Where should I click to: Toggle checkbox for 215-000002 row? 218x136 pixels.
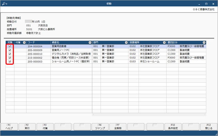tap(10, 58)
